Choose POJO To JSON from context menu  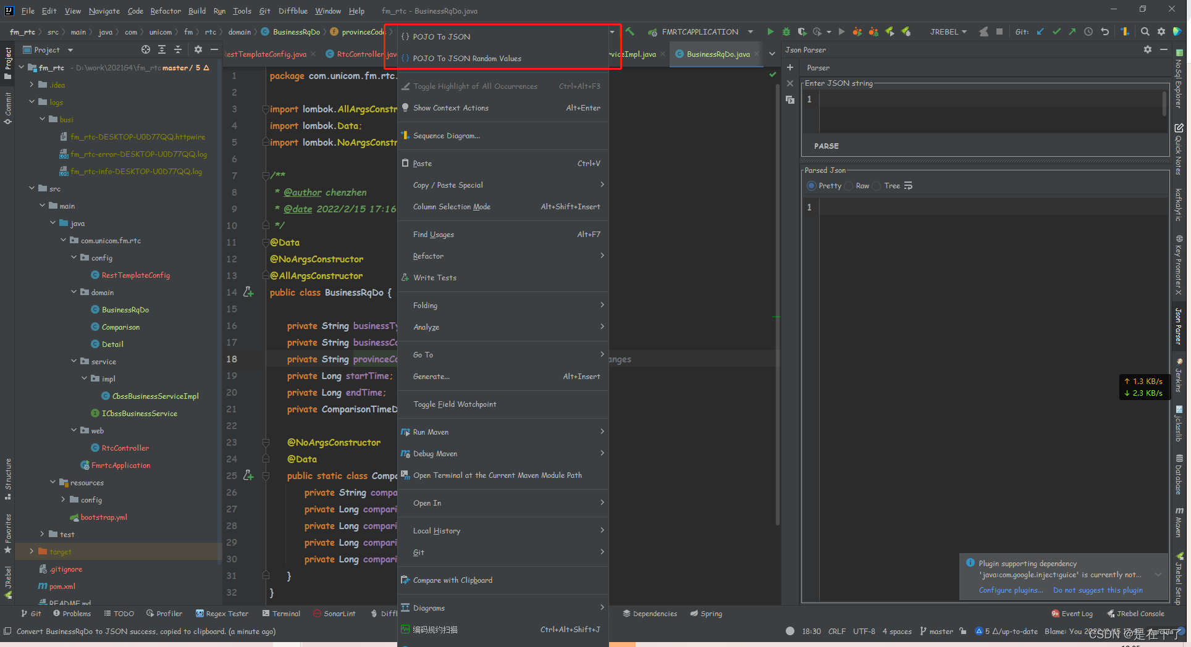pos(503,37)
